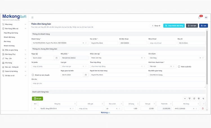
Task: Open the NT user avatar
Action: click(206, 17)
